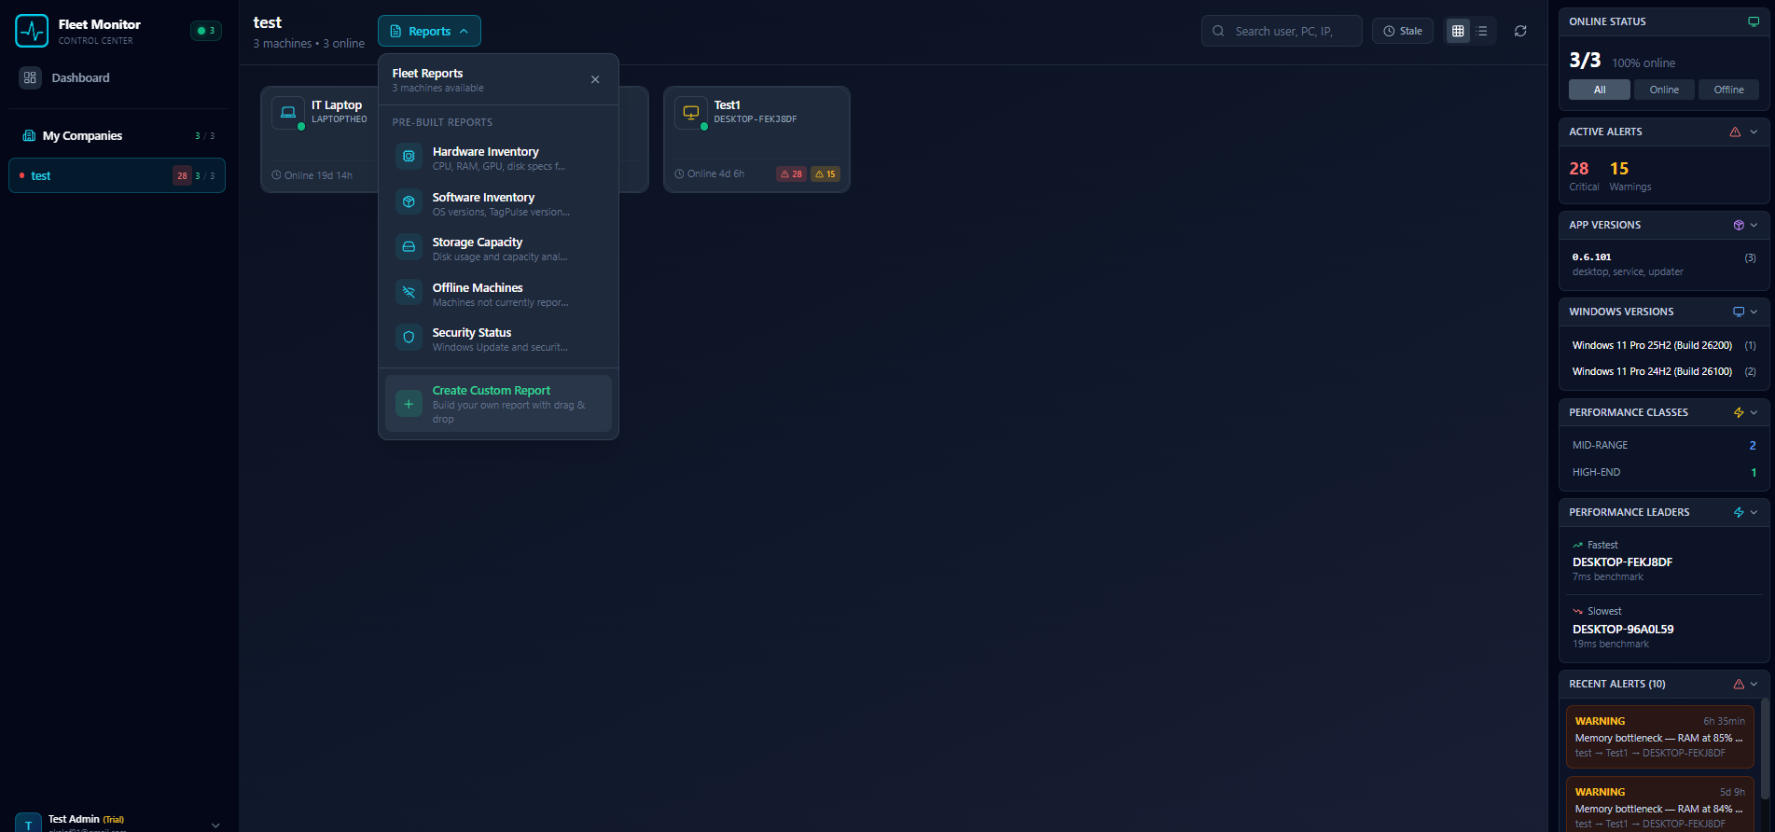Click the Test1 warnings badge 15
The image size is (1775, 832).
click(x=825, y=174)
